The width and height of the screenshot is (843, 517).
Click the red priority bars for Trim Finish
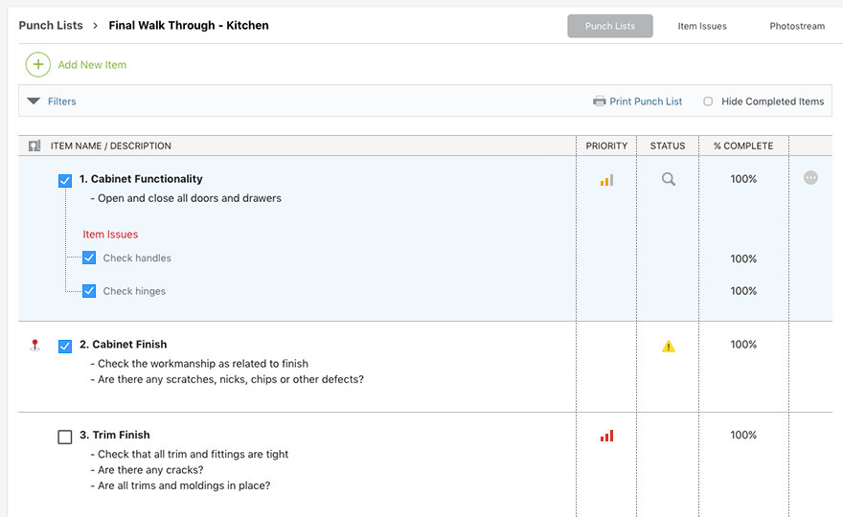click(x=606, y=436)
